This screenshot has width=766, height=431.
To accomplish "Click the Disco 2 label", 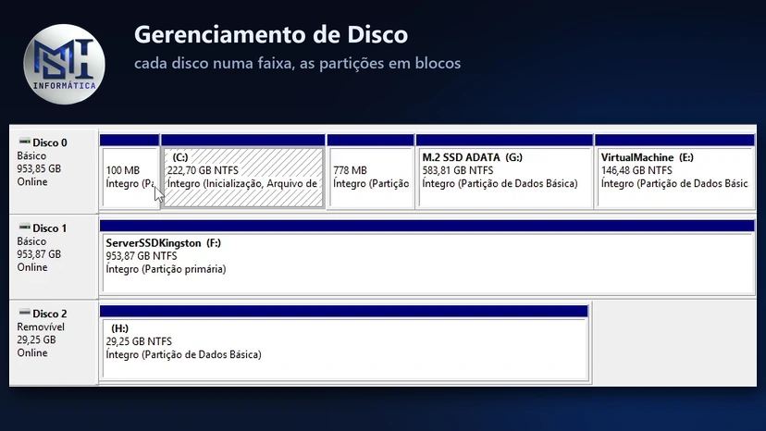I will [x=49, y=314].
